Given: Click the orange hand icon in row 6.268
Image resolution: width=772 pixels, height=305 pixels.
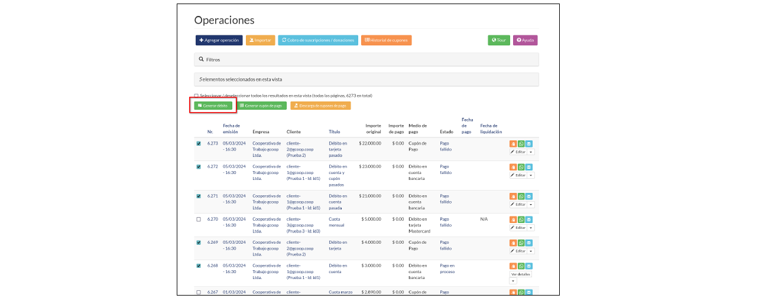Looking at the screenshot, I should coord(513,266).
